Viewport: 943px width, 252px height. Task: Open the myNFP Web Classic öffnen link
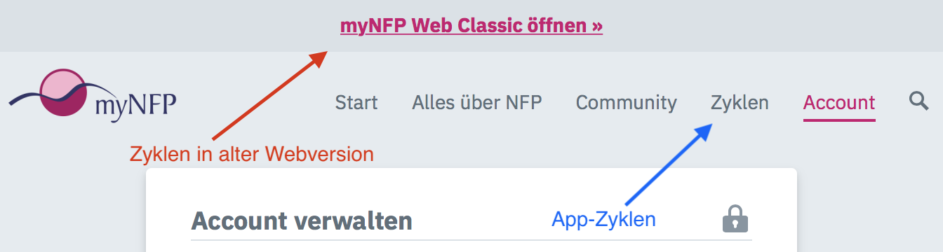[471, 27]
